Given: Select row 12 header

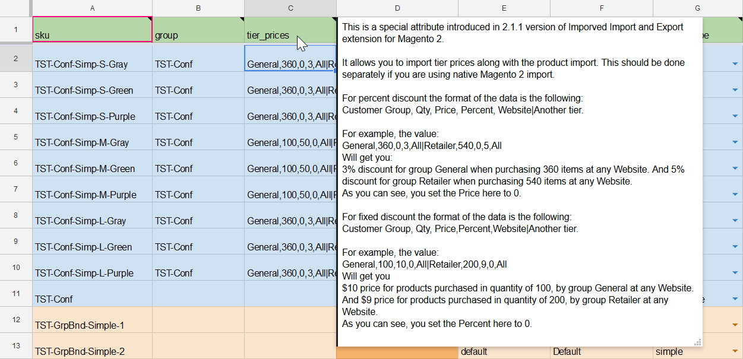Looking at the screenshot, I should [x=15, y=320].
